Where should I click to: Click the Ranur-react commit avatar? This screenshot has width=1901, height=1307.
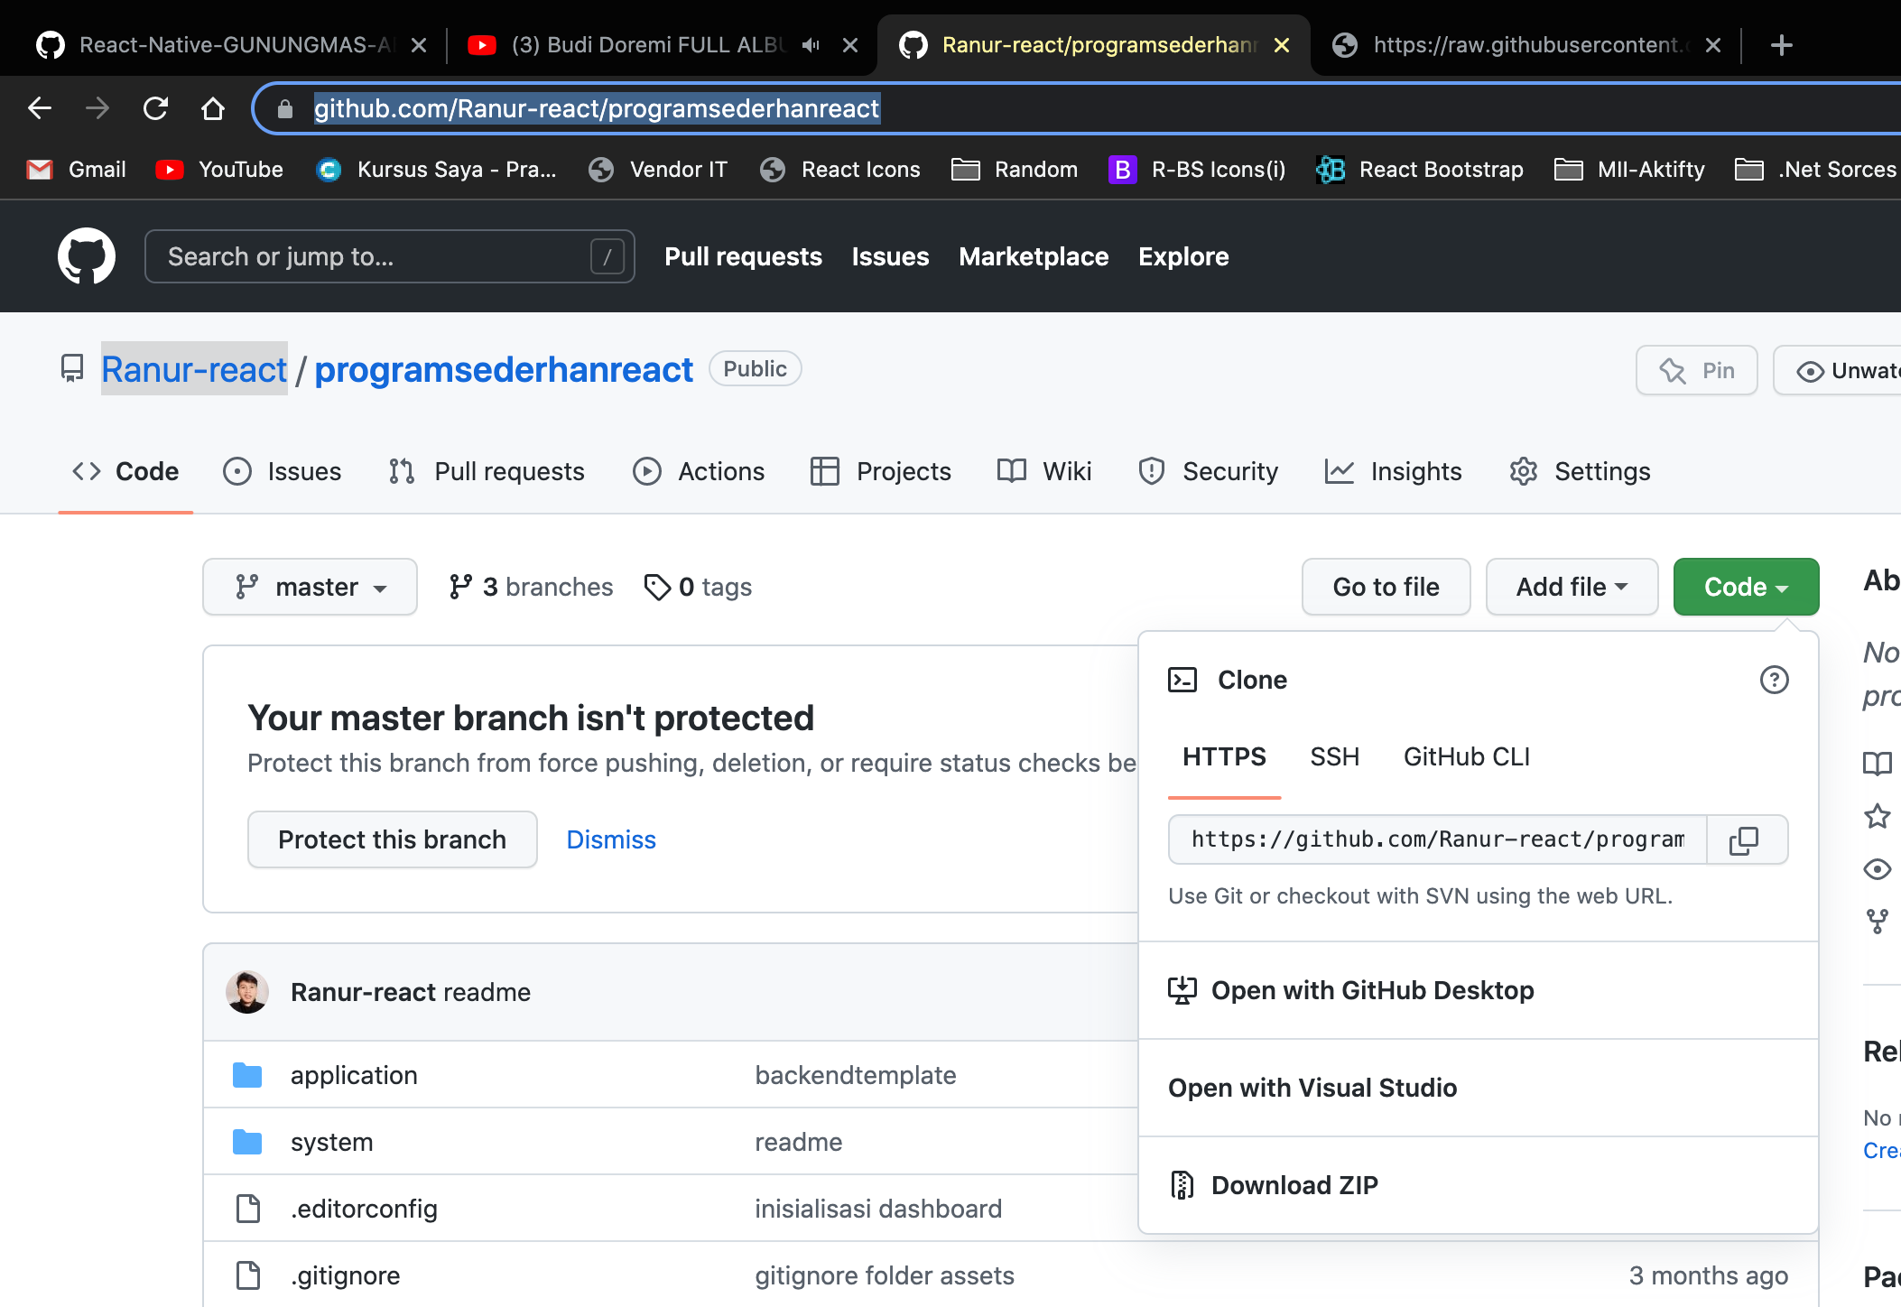coord(247,992)
